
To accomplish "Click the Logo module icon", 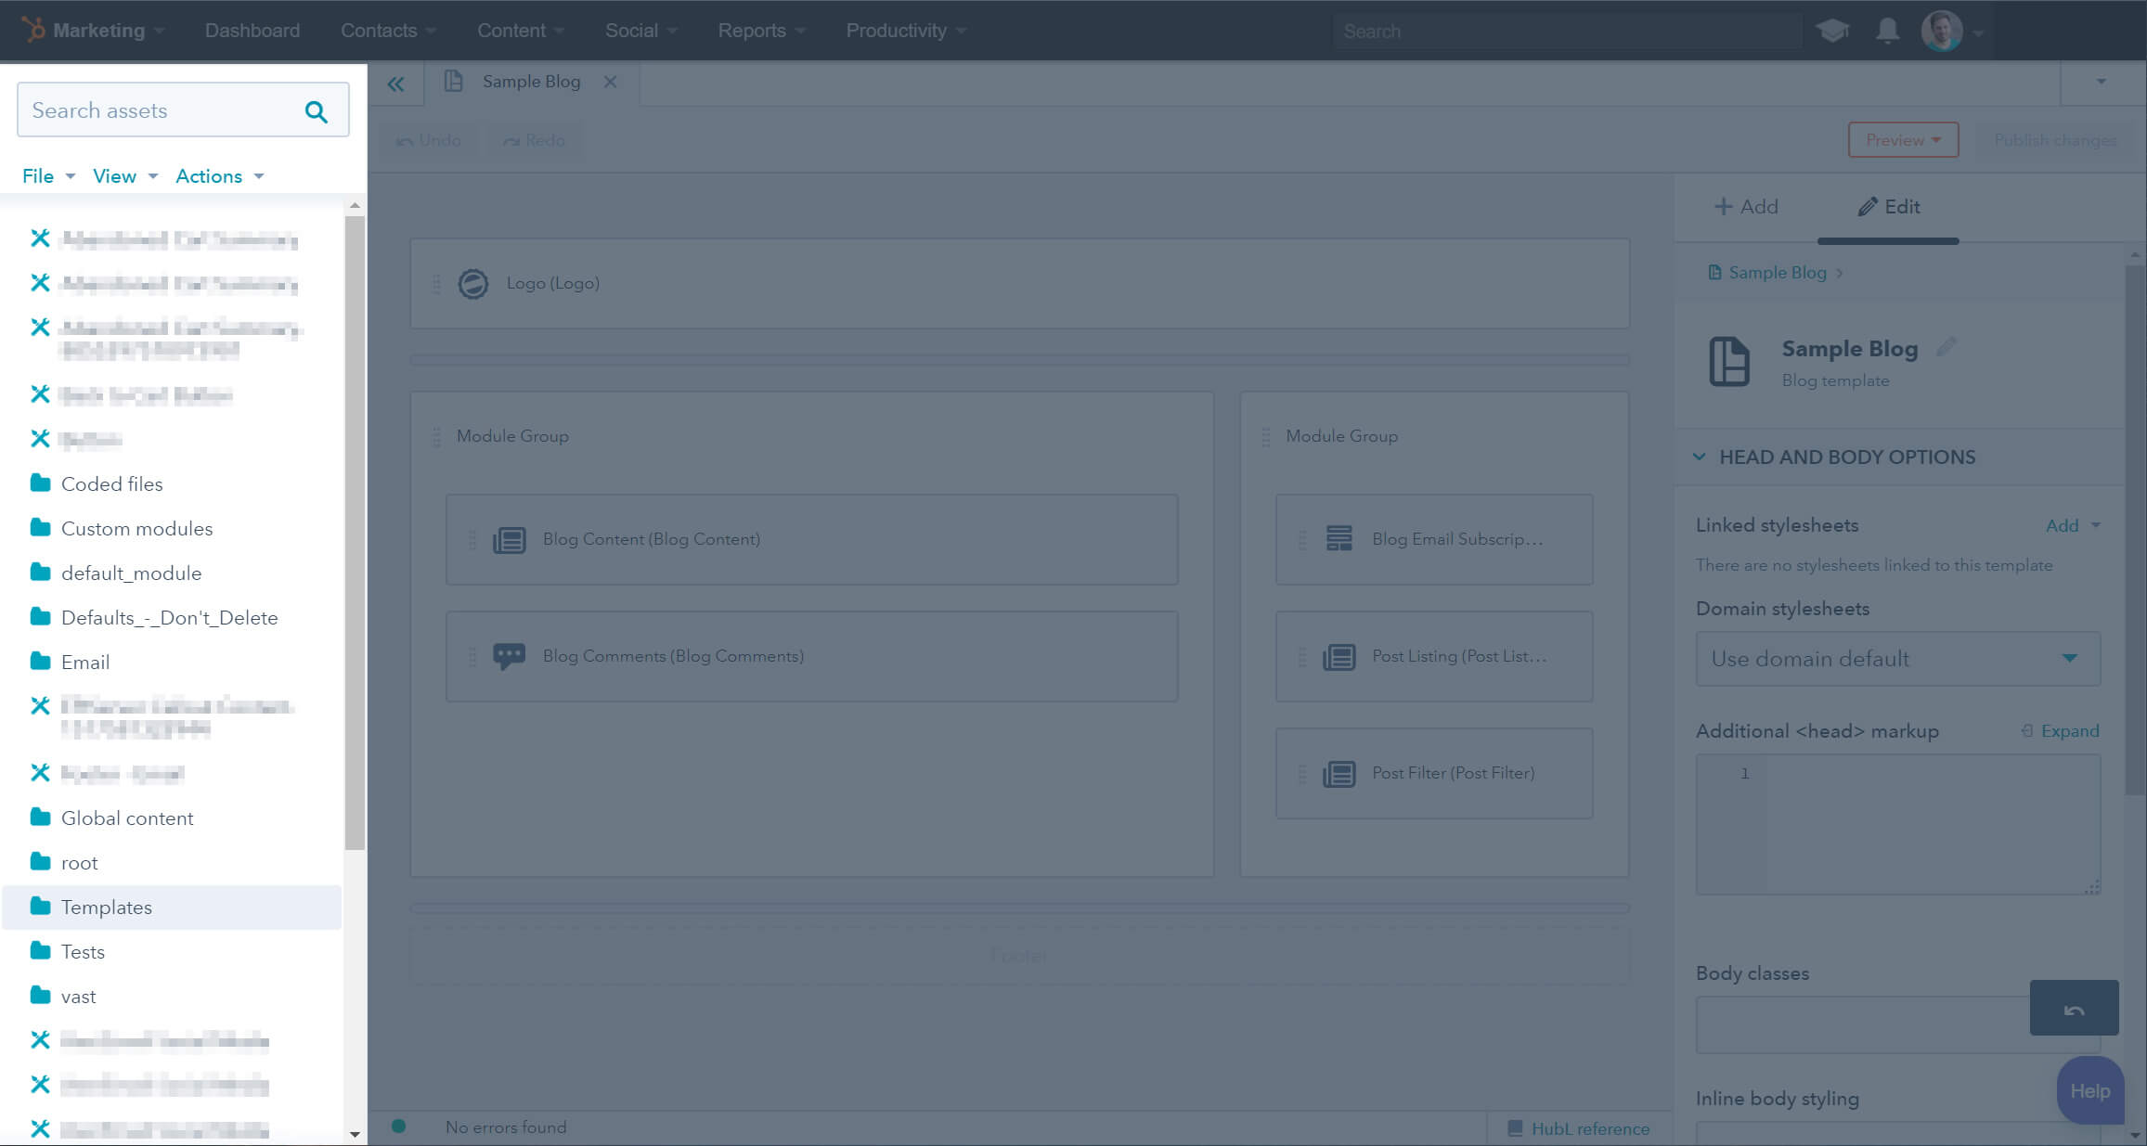I will (x=472, y=284).
